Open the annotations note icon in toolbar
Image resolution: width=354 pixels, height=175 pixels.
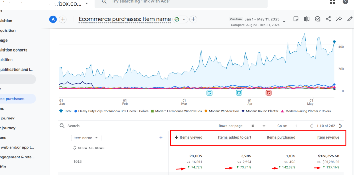point(296,19)
